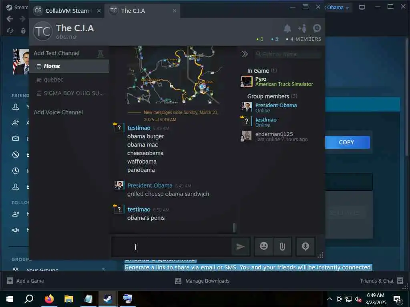Open Windows search in taskbar
Screen dimensions: 410x307
29,299
